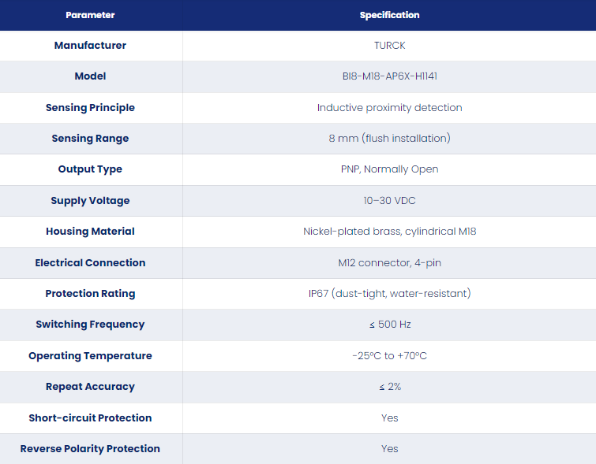Select the TURCK manufacturer value
The image size is (596, 464).
390,46
